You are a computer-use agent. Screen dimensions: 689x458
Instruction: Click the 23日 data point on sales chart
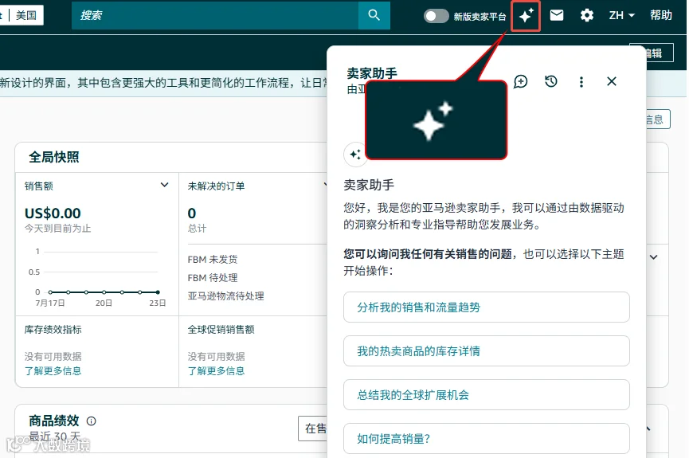coord(158,292)
